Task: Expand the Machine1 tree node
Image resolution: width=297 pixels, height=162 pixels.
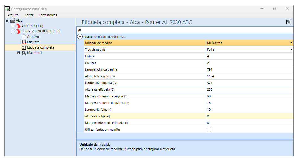Action: (19, 53)
